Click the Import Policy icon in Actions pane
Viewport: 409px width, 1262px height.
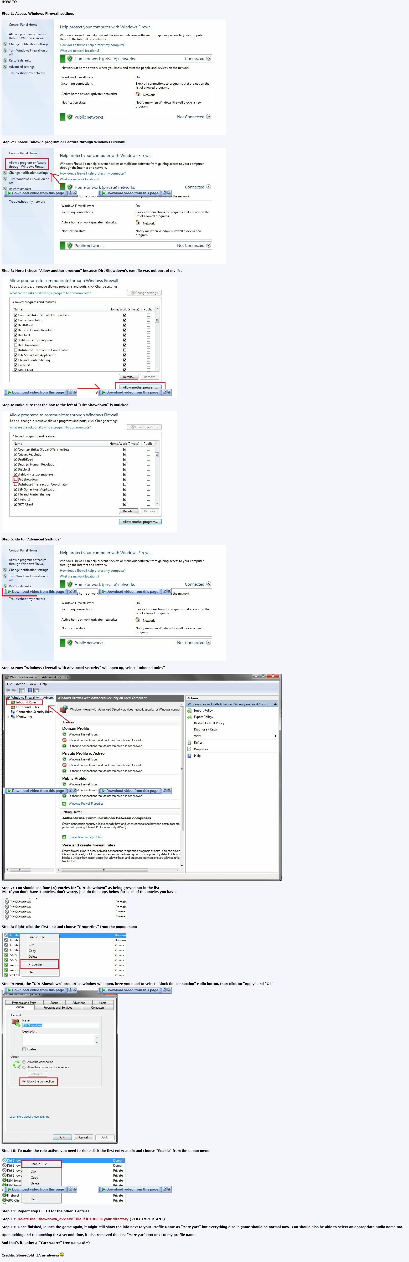[x=190, y=710]
